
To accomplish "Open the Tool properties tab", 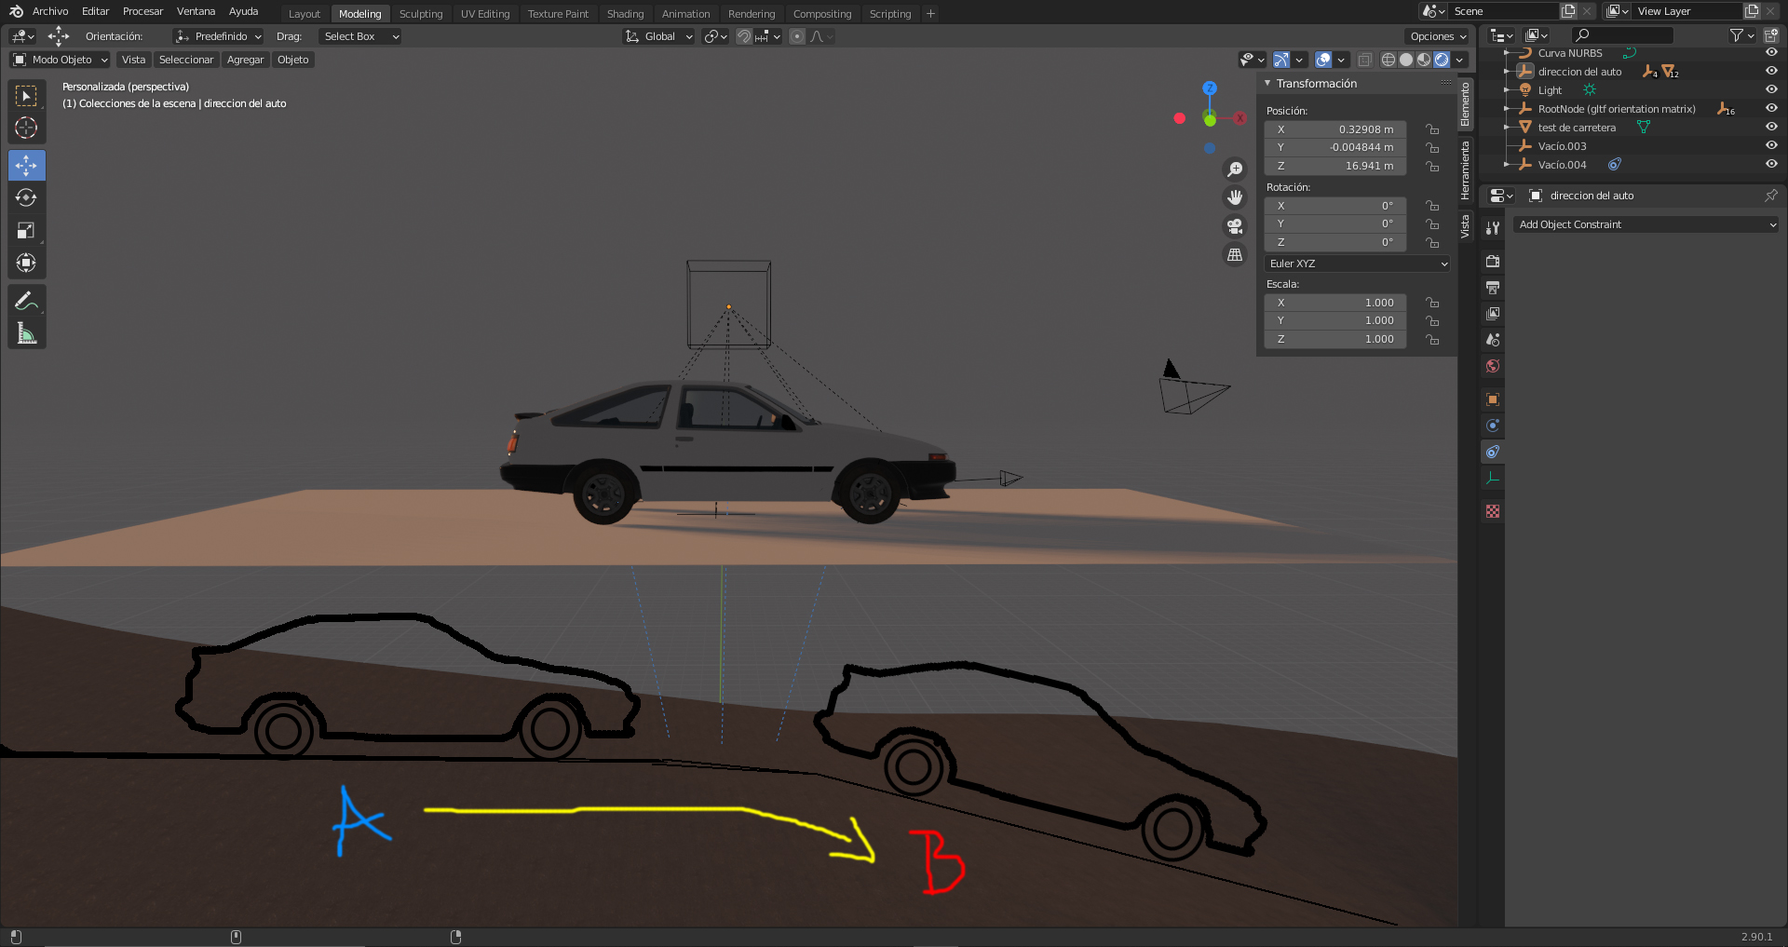I will coord(1493,228).
